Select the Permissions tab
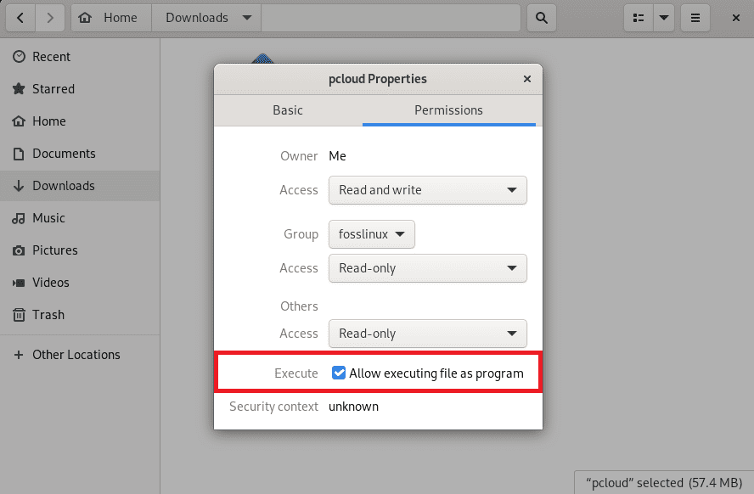754x494 pixels. click(x=448, y=110)
